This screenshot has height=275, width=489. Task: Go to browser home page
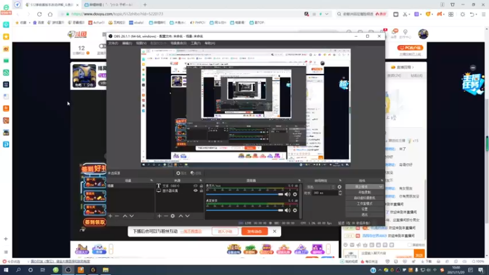click(50, 14)
